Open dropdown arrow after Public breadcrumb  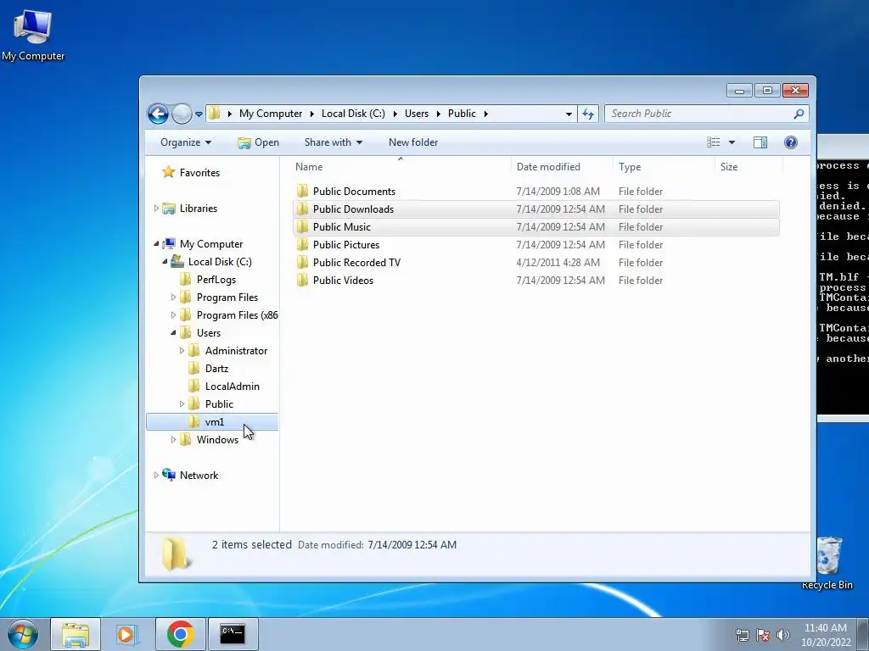[x=485, y=114]
